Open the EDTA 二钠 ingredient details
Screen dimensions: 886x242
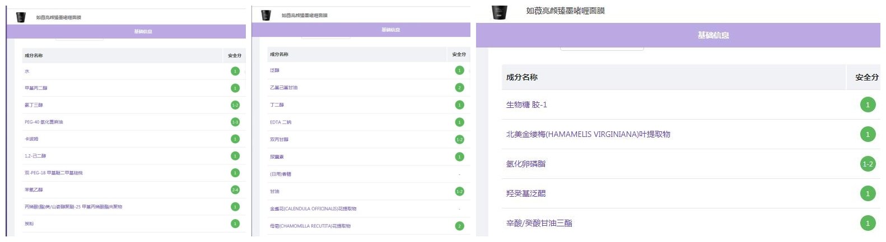[281, 122]
